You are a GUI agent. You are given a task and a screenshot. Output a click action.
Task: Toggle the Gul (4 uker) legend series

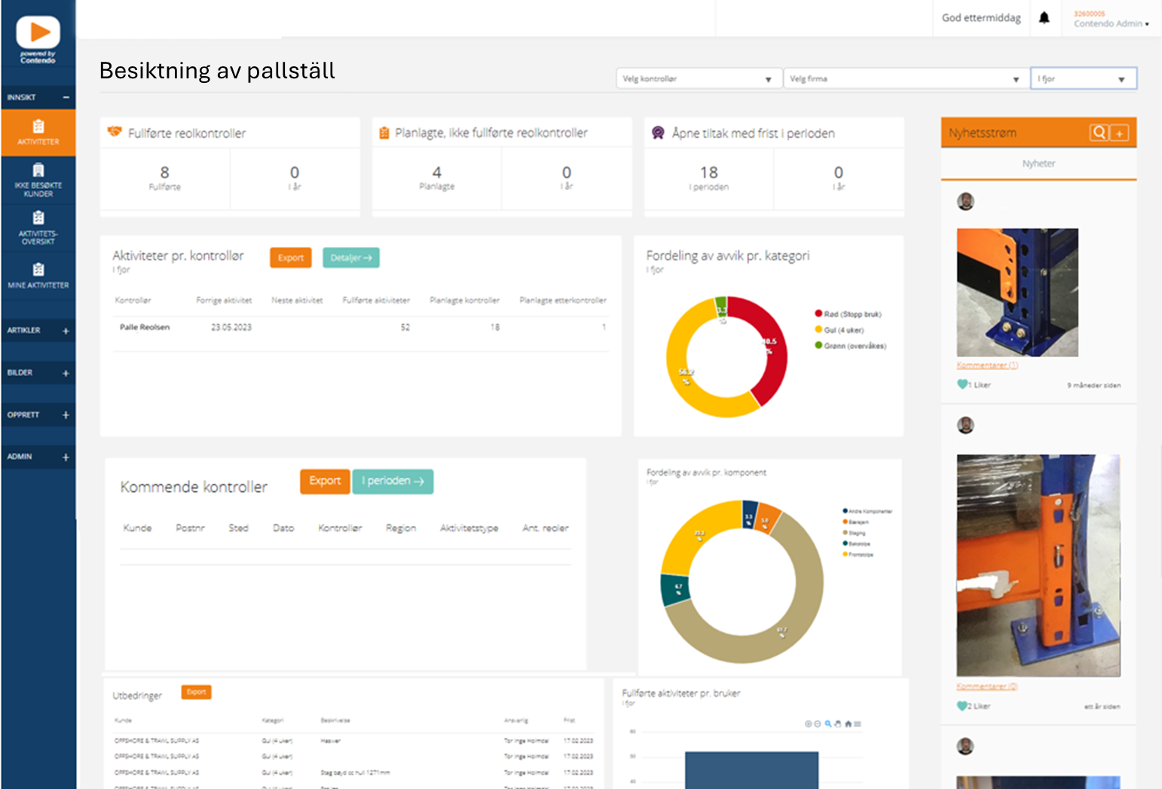click(843, 330)
